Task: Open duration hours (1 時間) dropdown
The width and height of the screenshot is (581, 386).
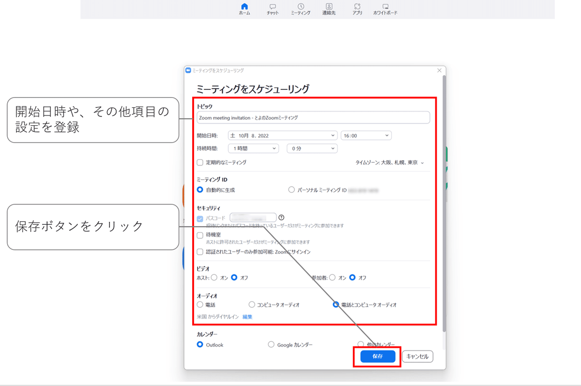Action: tap(253, 148)
